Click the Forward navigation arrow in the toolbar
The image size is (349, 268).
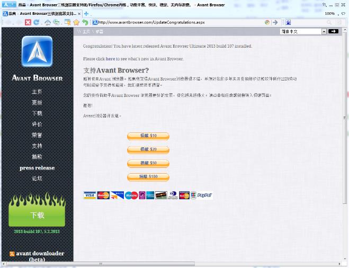point(19,22)
